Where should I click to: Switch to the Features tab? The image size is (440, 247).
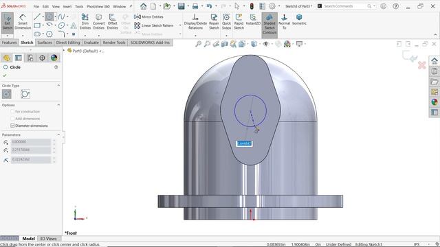[9, 43]
